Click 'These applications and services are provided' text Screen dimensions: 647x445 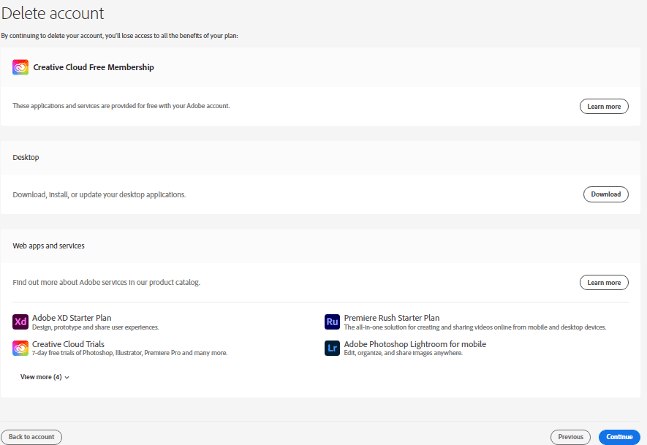[x=121, y=106]
